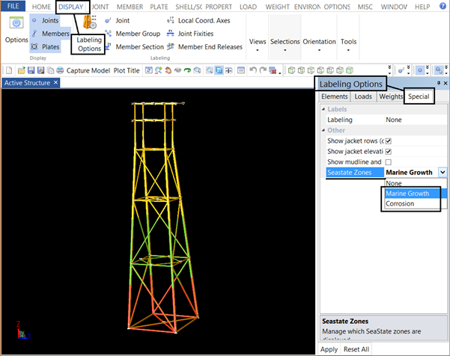Image resolution: width=450 pixels, height=356 pixels.
Task: Click Local Coord. Axes labeling icon
Action: [171, 21]
